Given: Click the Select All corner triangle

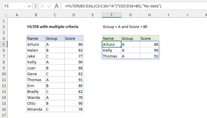Looking at the screenshot, I should pos(4,15).
